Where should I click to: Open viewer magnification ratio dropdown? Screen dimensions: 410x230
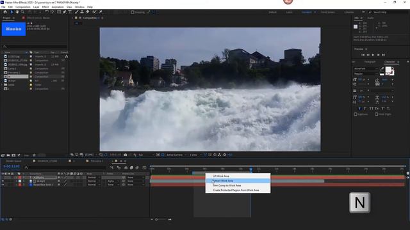[x=91, y=155]
